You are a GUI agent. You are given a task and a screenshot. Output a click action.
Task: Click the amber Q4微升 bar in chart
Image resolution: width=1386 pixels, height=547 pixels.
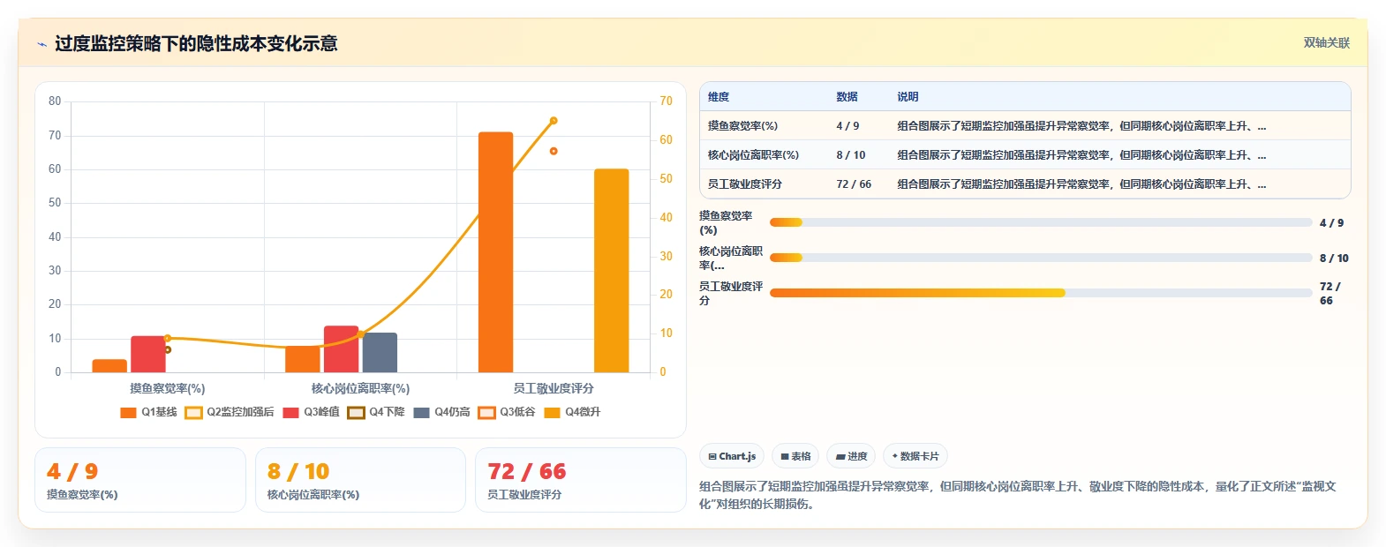coord(611,271)
